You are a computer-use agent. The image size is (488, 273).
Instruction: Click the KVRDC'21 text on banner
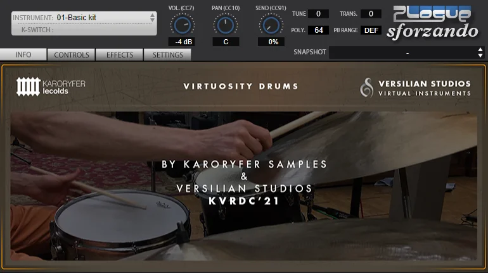[x=244, y=201]
